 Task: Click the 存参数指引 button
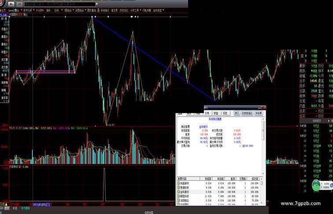(247, 113)
